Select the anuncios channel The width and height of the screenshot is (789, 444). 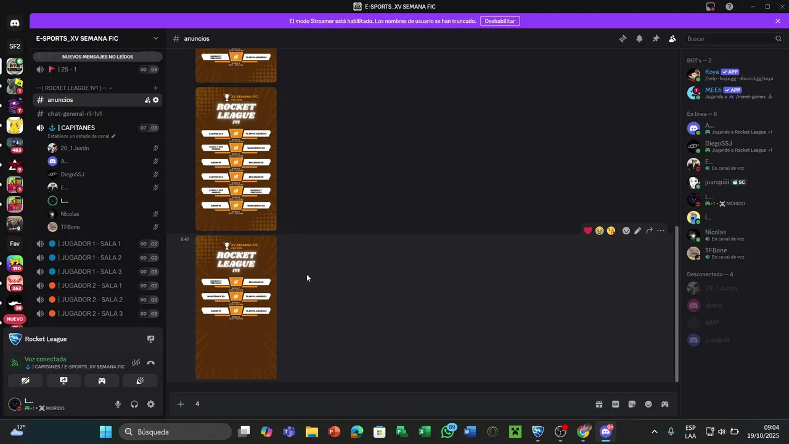click(x=97, y=100)
